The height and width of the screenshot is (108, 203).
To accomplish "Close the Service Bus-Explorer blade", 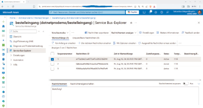I will [x=199, y=23].
